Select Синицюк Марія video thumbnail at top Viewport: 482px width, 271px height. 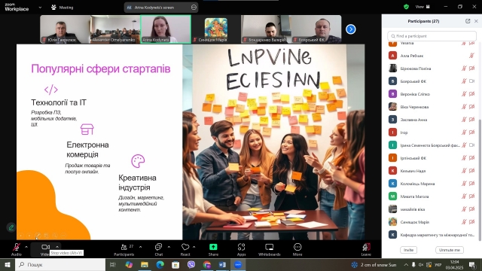click(216, 29)
